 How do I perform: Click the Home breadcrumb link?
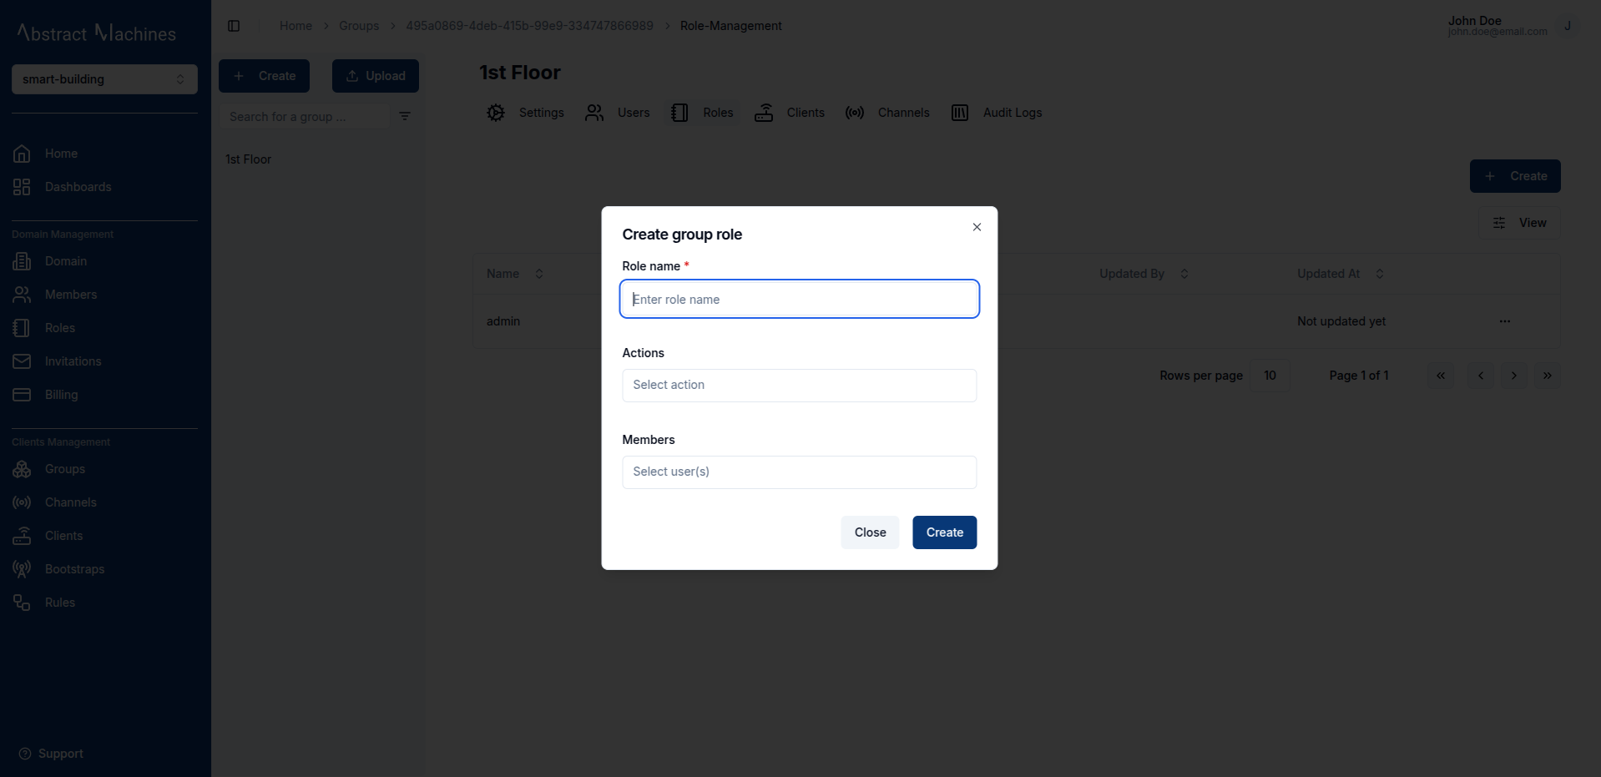click(295, 26)
